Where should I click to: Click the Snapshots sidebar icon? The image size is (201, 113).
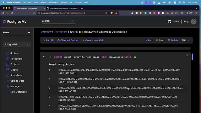(x=8, y=75)
